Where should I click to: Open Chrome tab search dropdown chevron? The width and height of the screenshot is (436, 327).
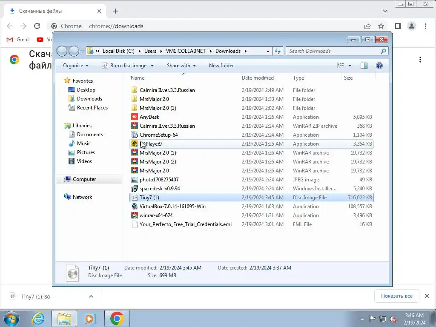click(385, 11)
